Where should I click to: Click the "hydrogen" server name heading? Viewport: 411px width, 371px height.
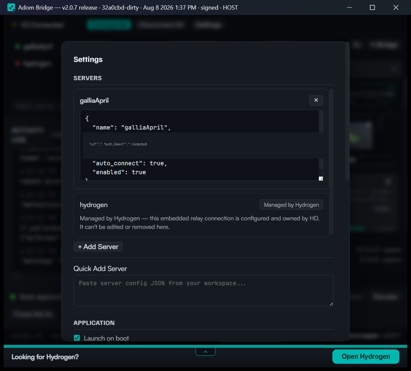coord(94,205)
